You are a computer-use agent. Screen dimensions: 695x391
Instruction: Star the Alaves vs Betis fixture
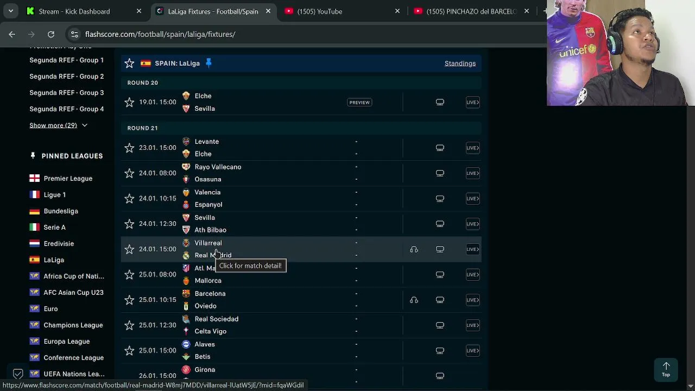pos(129,351)
